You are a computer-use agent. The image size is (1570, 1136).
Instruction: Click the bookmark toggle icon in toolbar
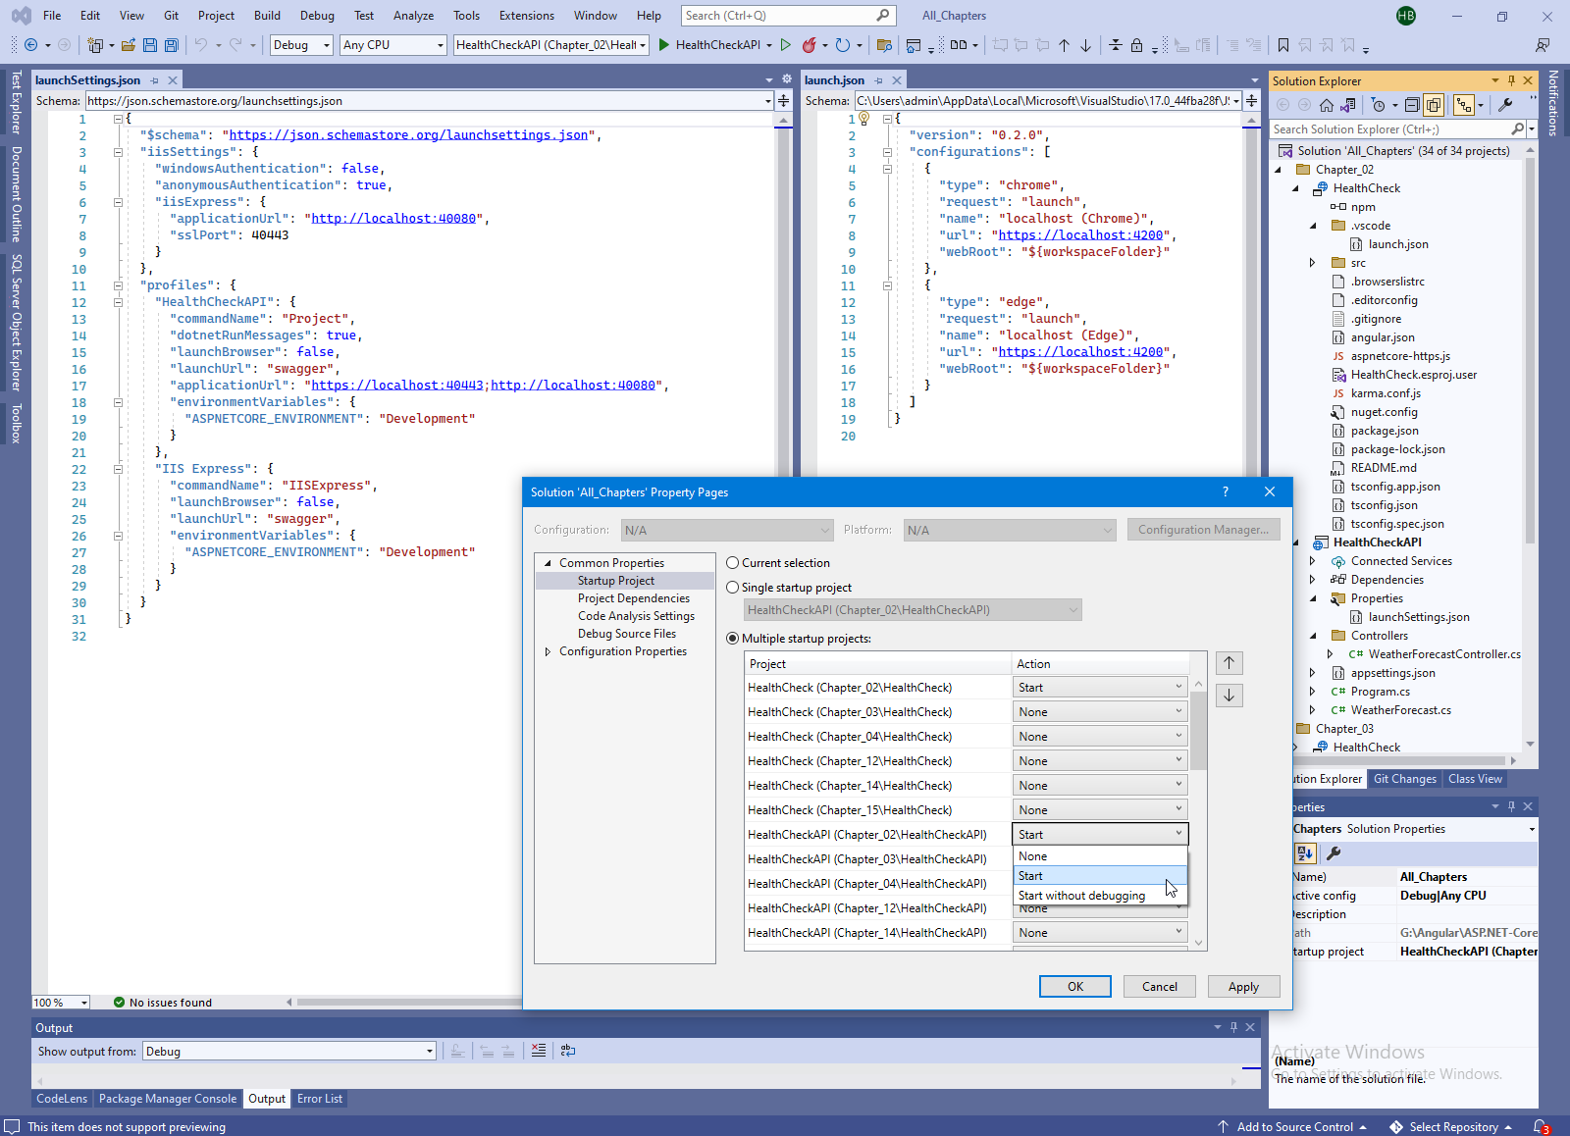tap(1283, 45)
